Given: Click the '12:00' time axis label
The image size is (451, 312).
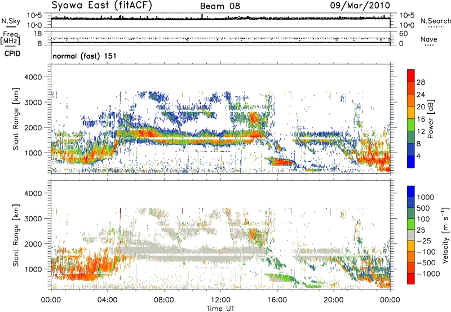Looking at the screenshot, I should (220, 300).
